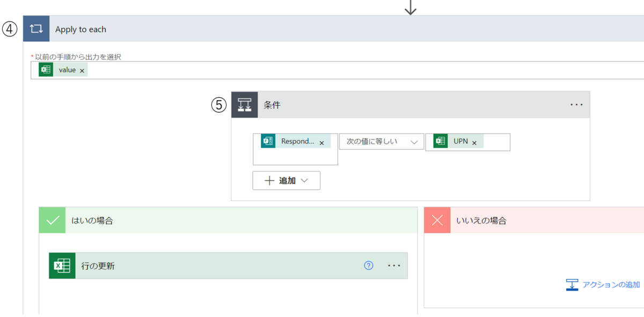This screenshot has width=644, height=317.
Task: Remove the UPN token
Action: (x=474, y=143)
